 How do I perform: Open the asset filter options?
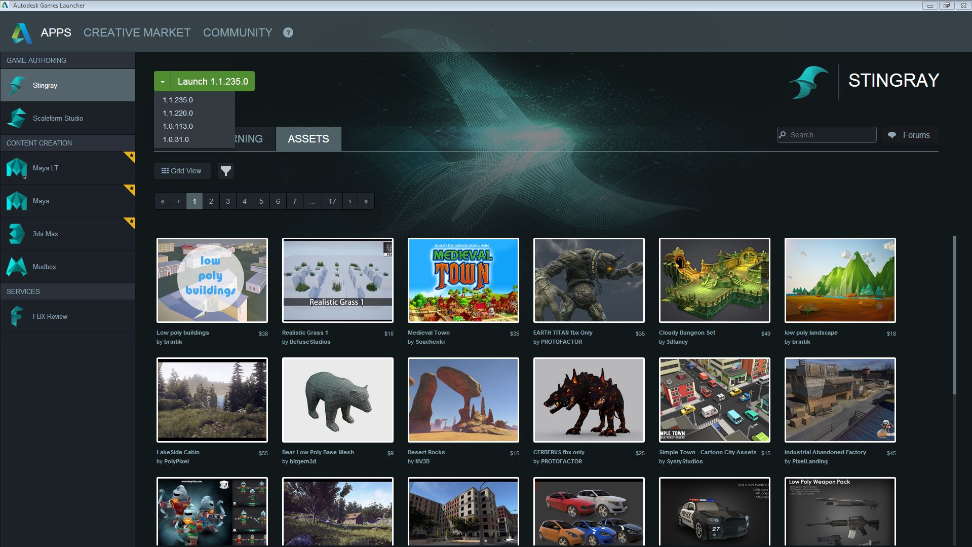click(x=226, y=171)
